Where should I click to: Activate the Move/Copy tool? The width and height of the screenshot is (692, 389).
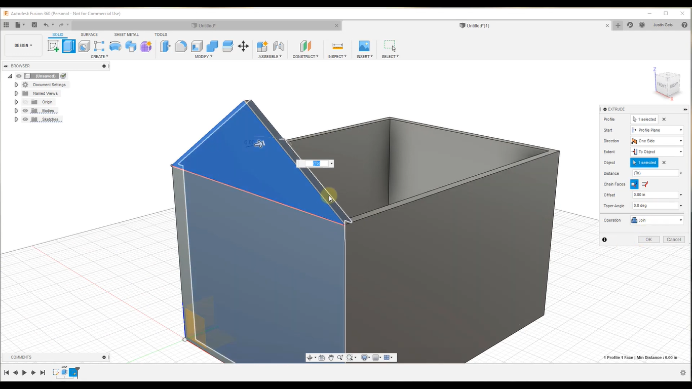[x=243, y=46]
